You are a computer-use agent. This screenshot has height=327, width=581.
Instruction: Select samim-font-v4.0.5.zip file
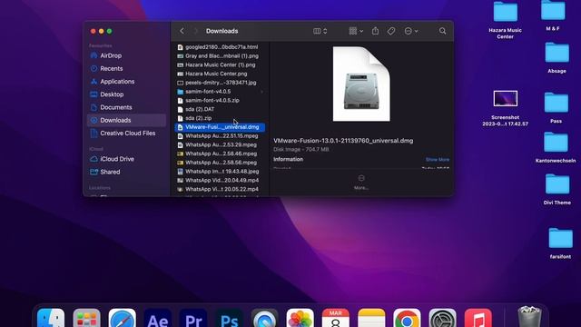(220, 101)
